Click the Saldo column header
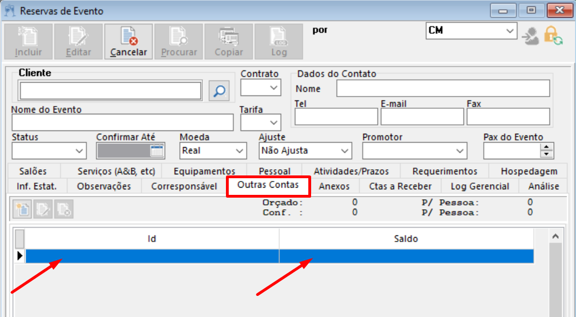This screenshot has width=576, height=317. pyautogui.click(x=406, y=239)
